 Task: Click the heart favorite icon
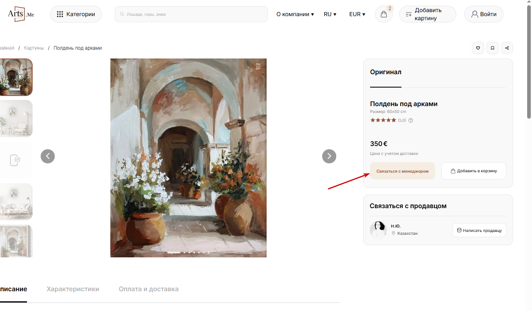pyautogui.click(x=478, y=48)
